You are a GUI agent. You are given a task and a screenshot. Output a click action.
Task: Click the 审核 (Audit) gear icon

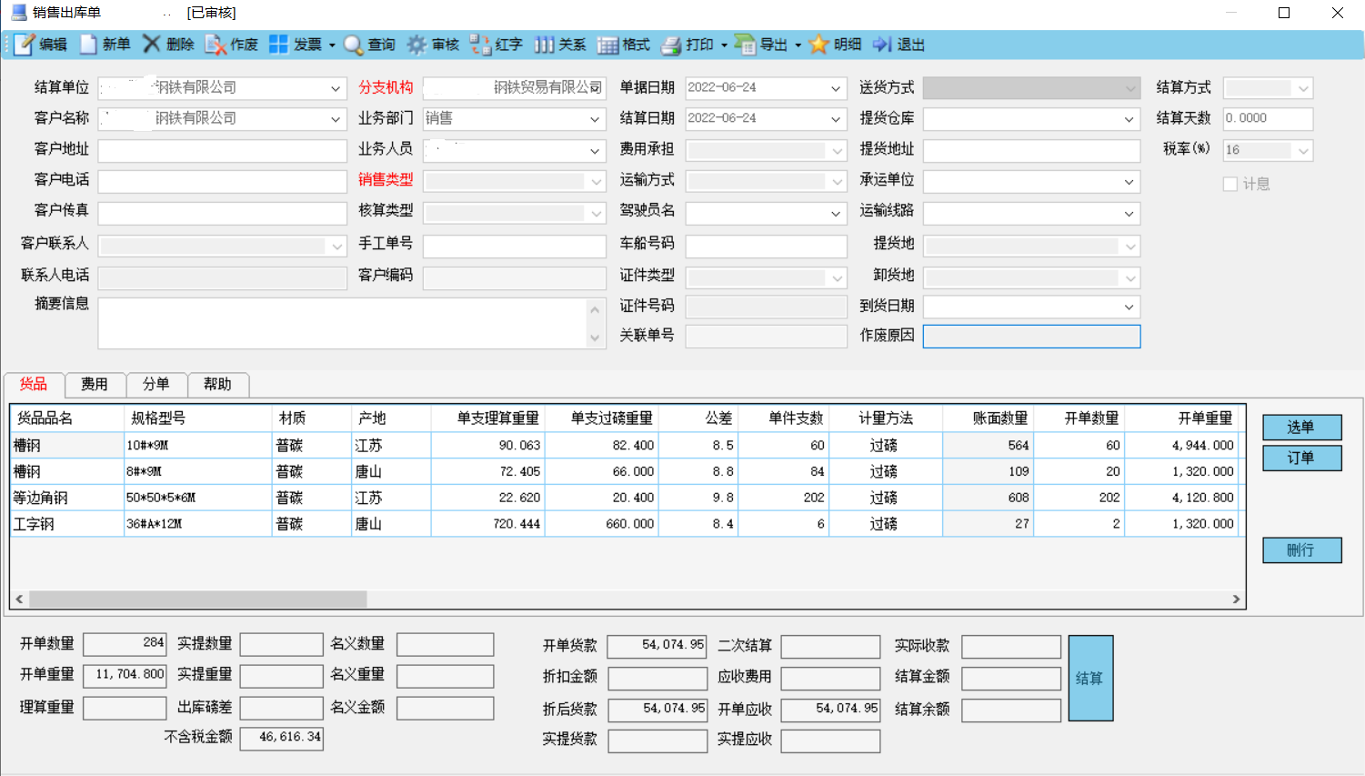coord(417,45)
